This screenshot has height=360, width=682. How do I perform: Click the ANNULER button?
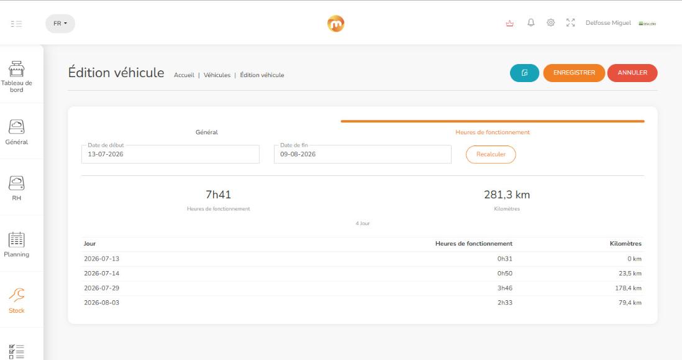632,73
